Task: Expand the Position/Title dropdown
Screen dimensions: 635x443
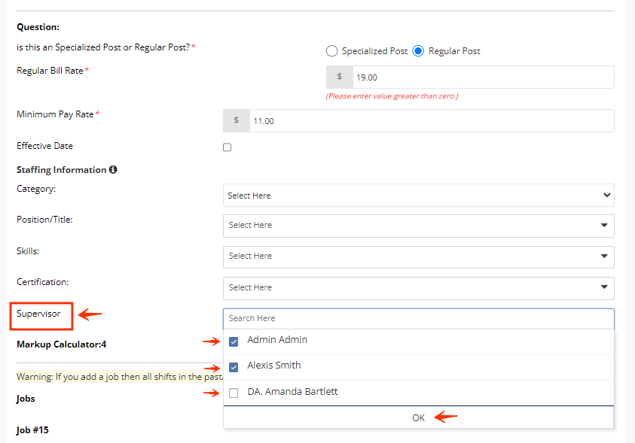Action: click(x=418, y=225)
